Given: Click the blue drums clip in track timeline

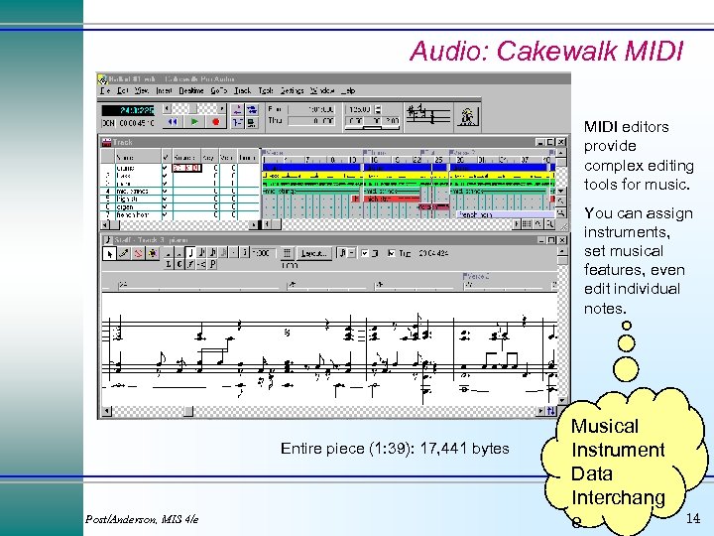Looking at the screenshot, I should point(311,168).
